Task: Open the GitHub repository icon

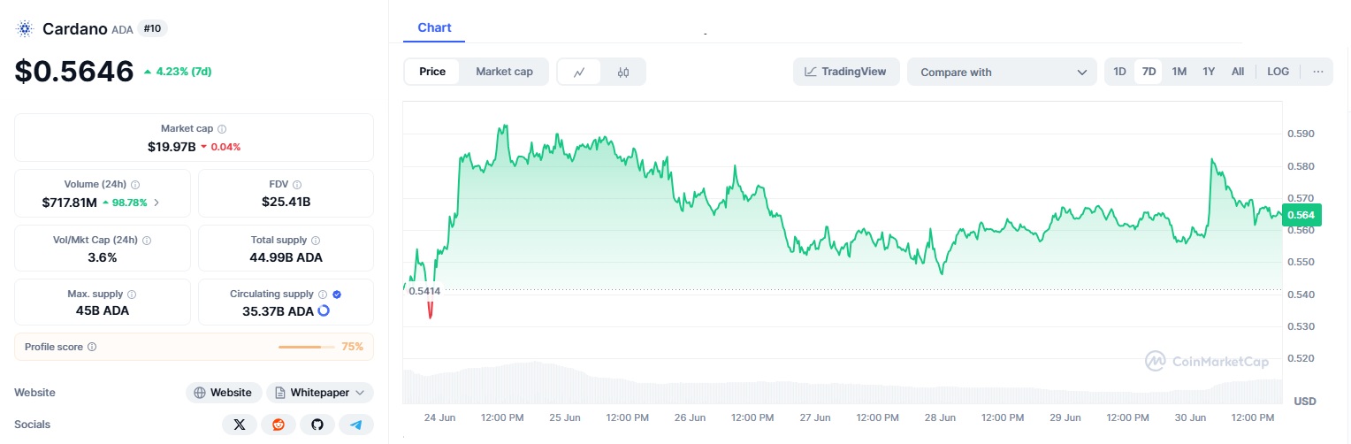Action: pyautogui.click(x=317, y=425)
